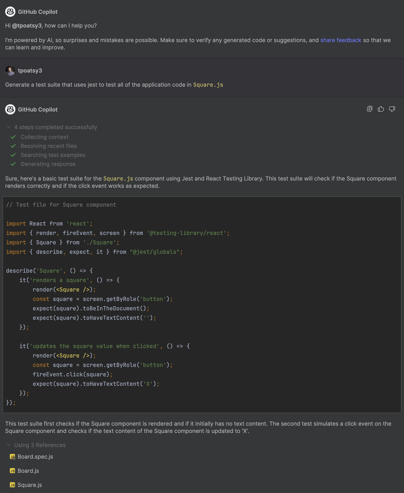Click the 'Generating response' step
Screen dimensions: 404x493
(48, 164)
